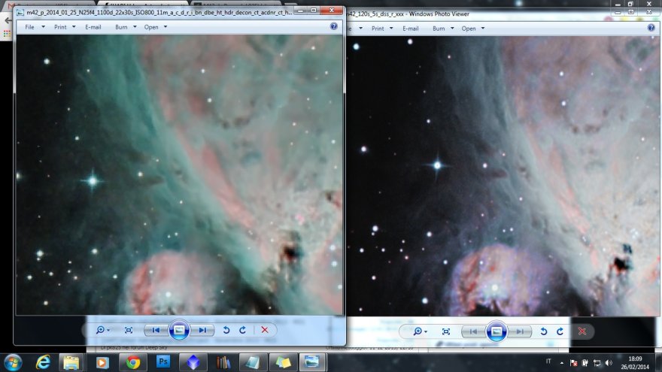Screen dimensions: 662x372
Task: Open Photoshop from the taskbar
Action: tap(163, 362)
